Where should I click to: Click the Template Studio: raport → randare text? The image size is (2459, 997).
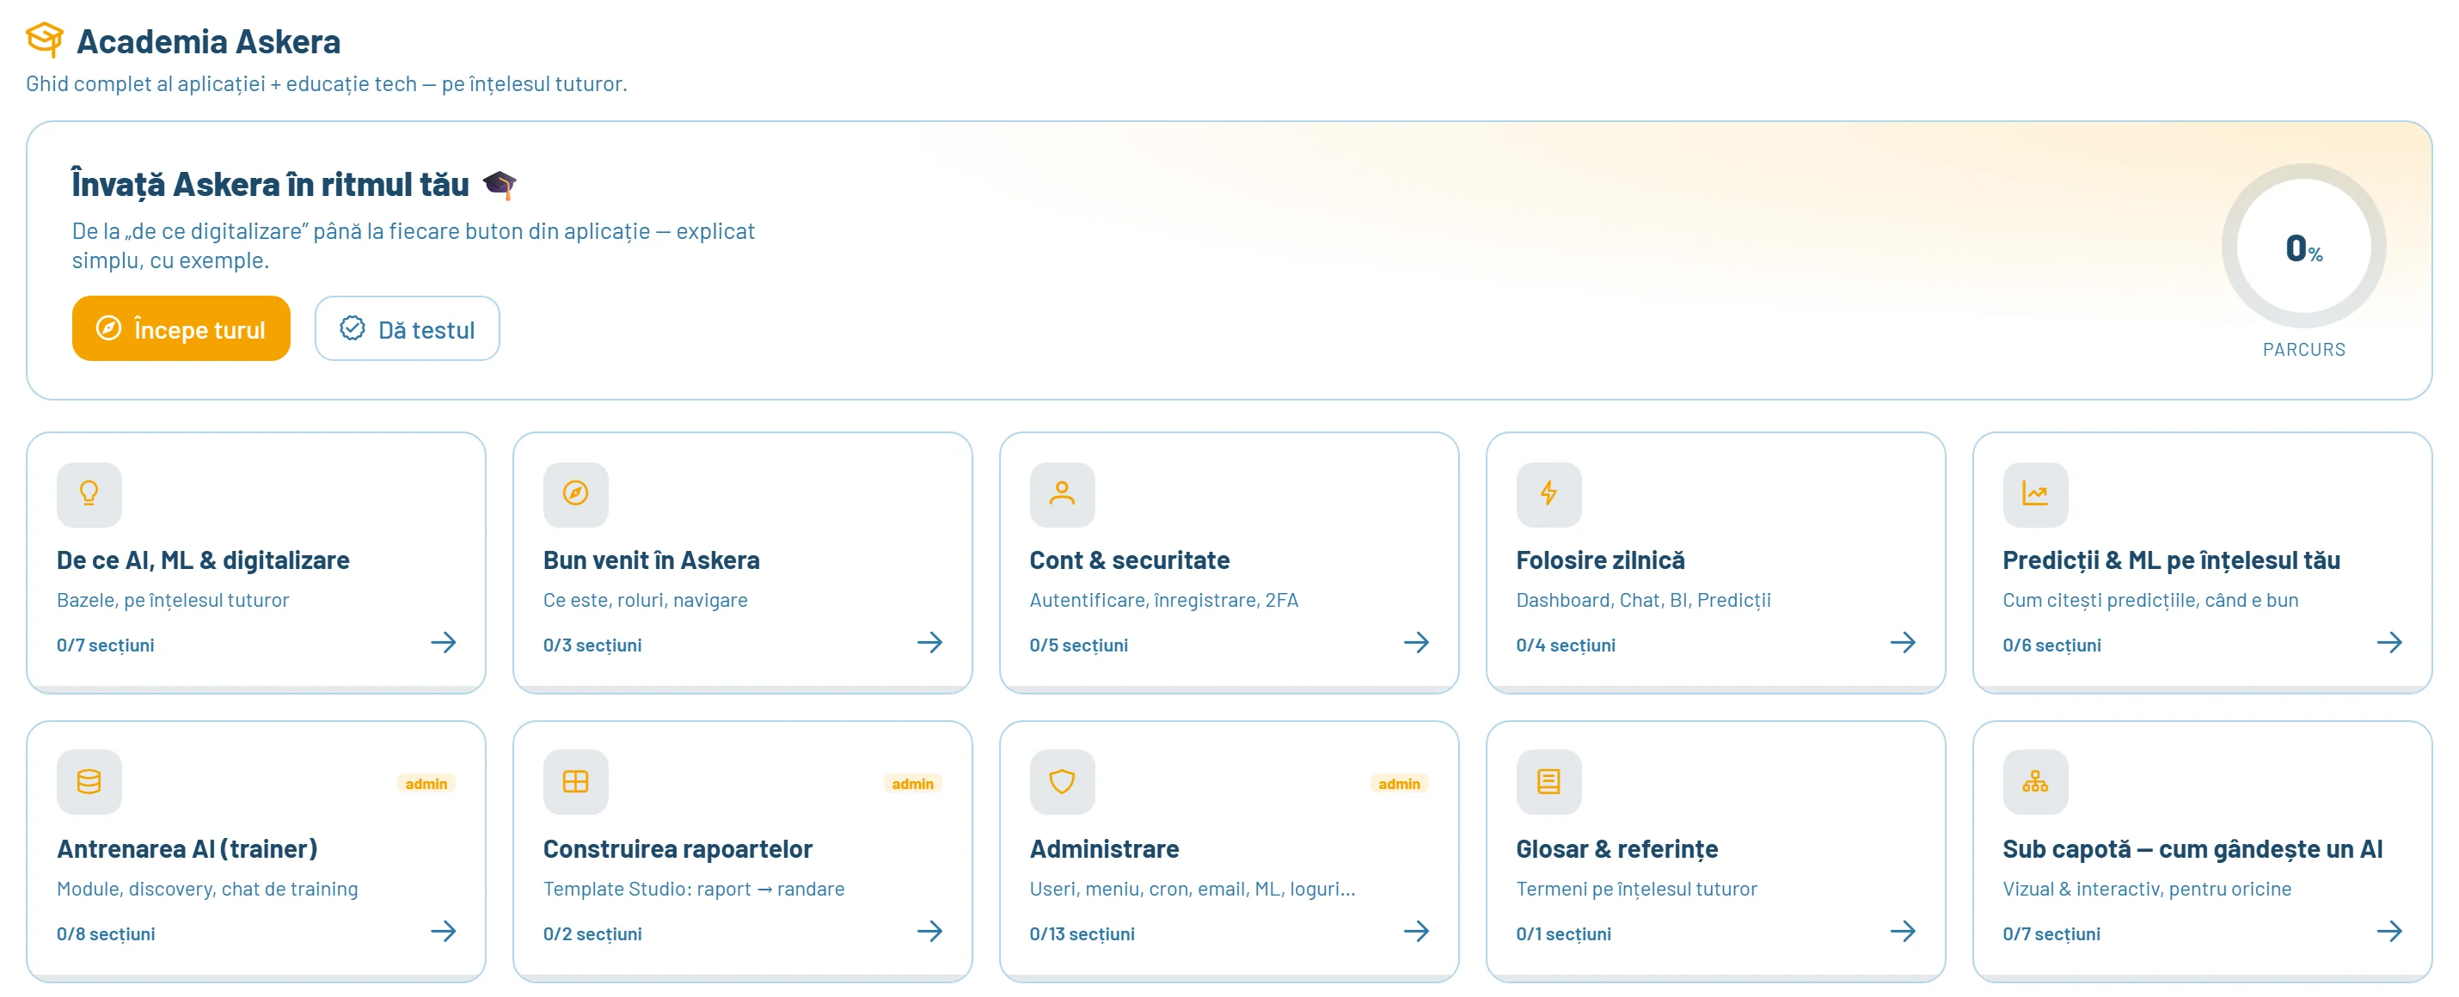[693, 890]
